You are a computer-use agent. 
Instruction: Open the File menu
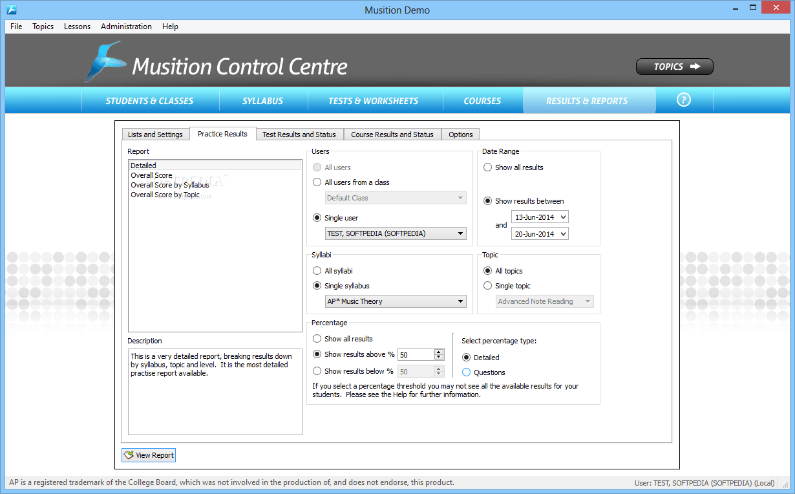coord(16,27)
